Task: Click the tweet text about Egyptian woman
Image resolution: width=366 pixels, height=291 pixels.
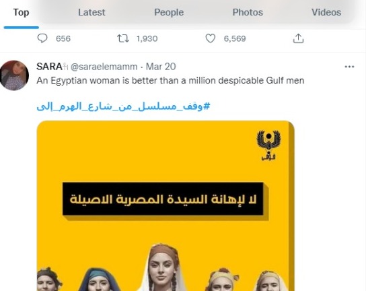Action: 170,81
